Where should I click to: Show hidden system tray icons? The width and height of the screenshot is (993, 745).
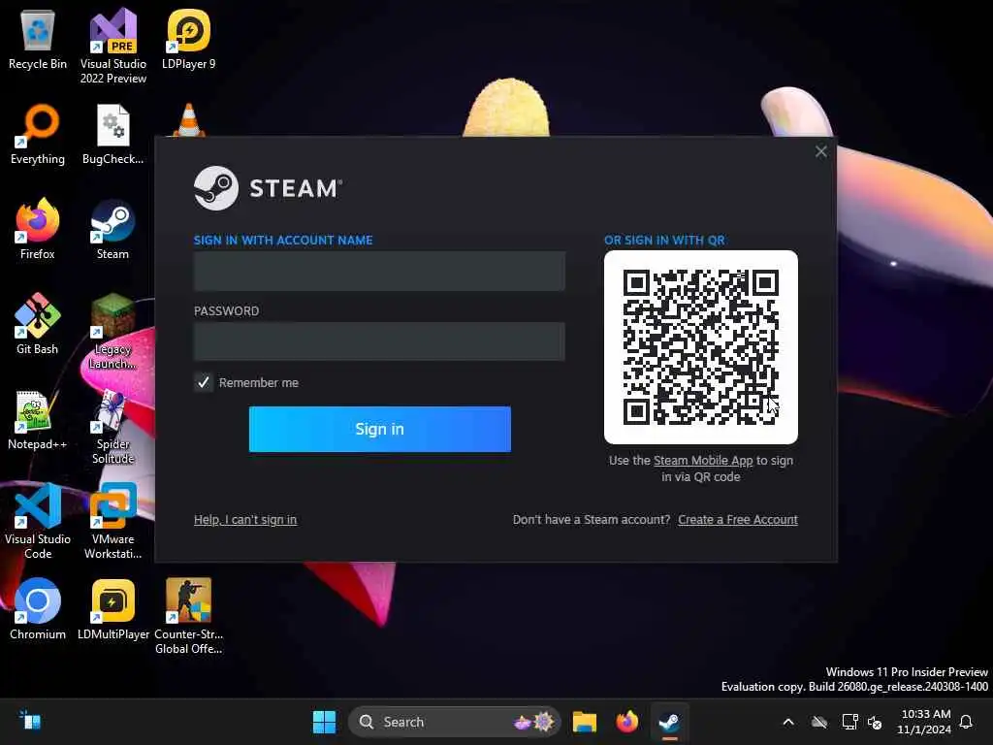788,722
